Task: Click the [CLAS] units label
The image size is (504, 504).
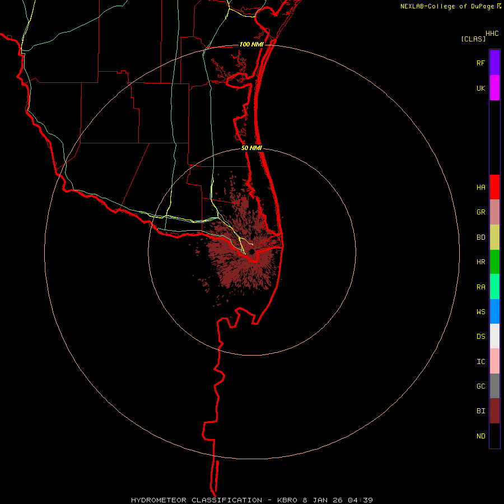Action: click(473, 39)
